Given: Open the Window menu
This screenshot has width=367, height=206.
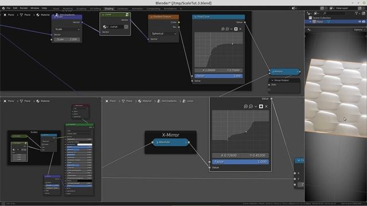Looking at the screenshot, I should click(x=34, y=8).
